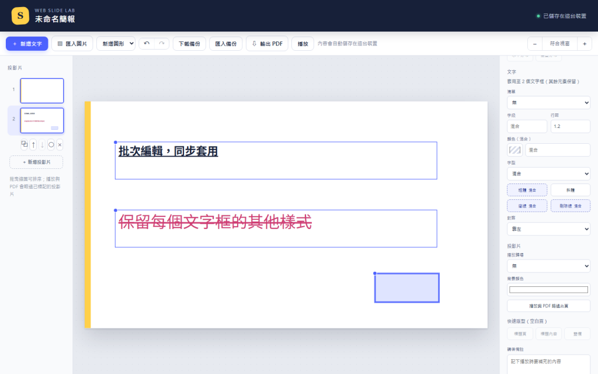Open the 清單 list style dropdown
The height and width of the screenshot is (374, 598).
pos(548,103)
